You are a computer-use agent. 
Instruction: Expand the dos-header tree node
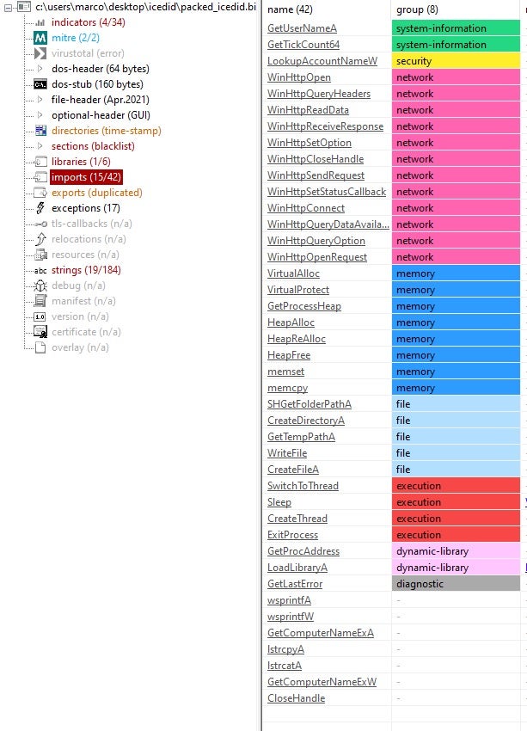40,69
